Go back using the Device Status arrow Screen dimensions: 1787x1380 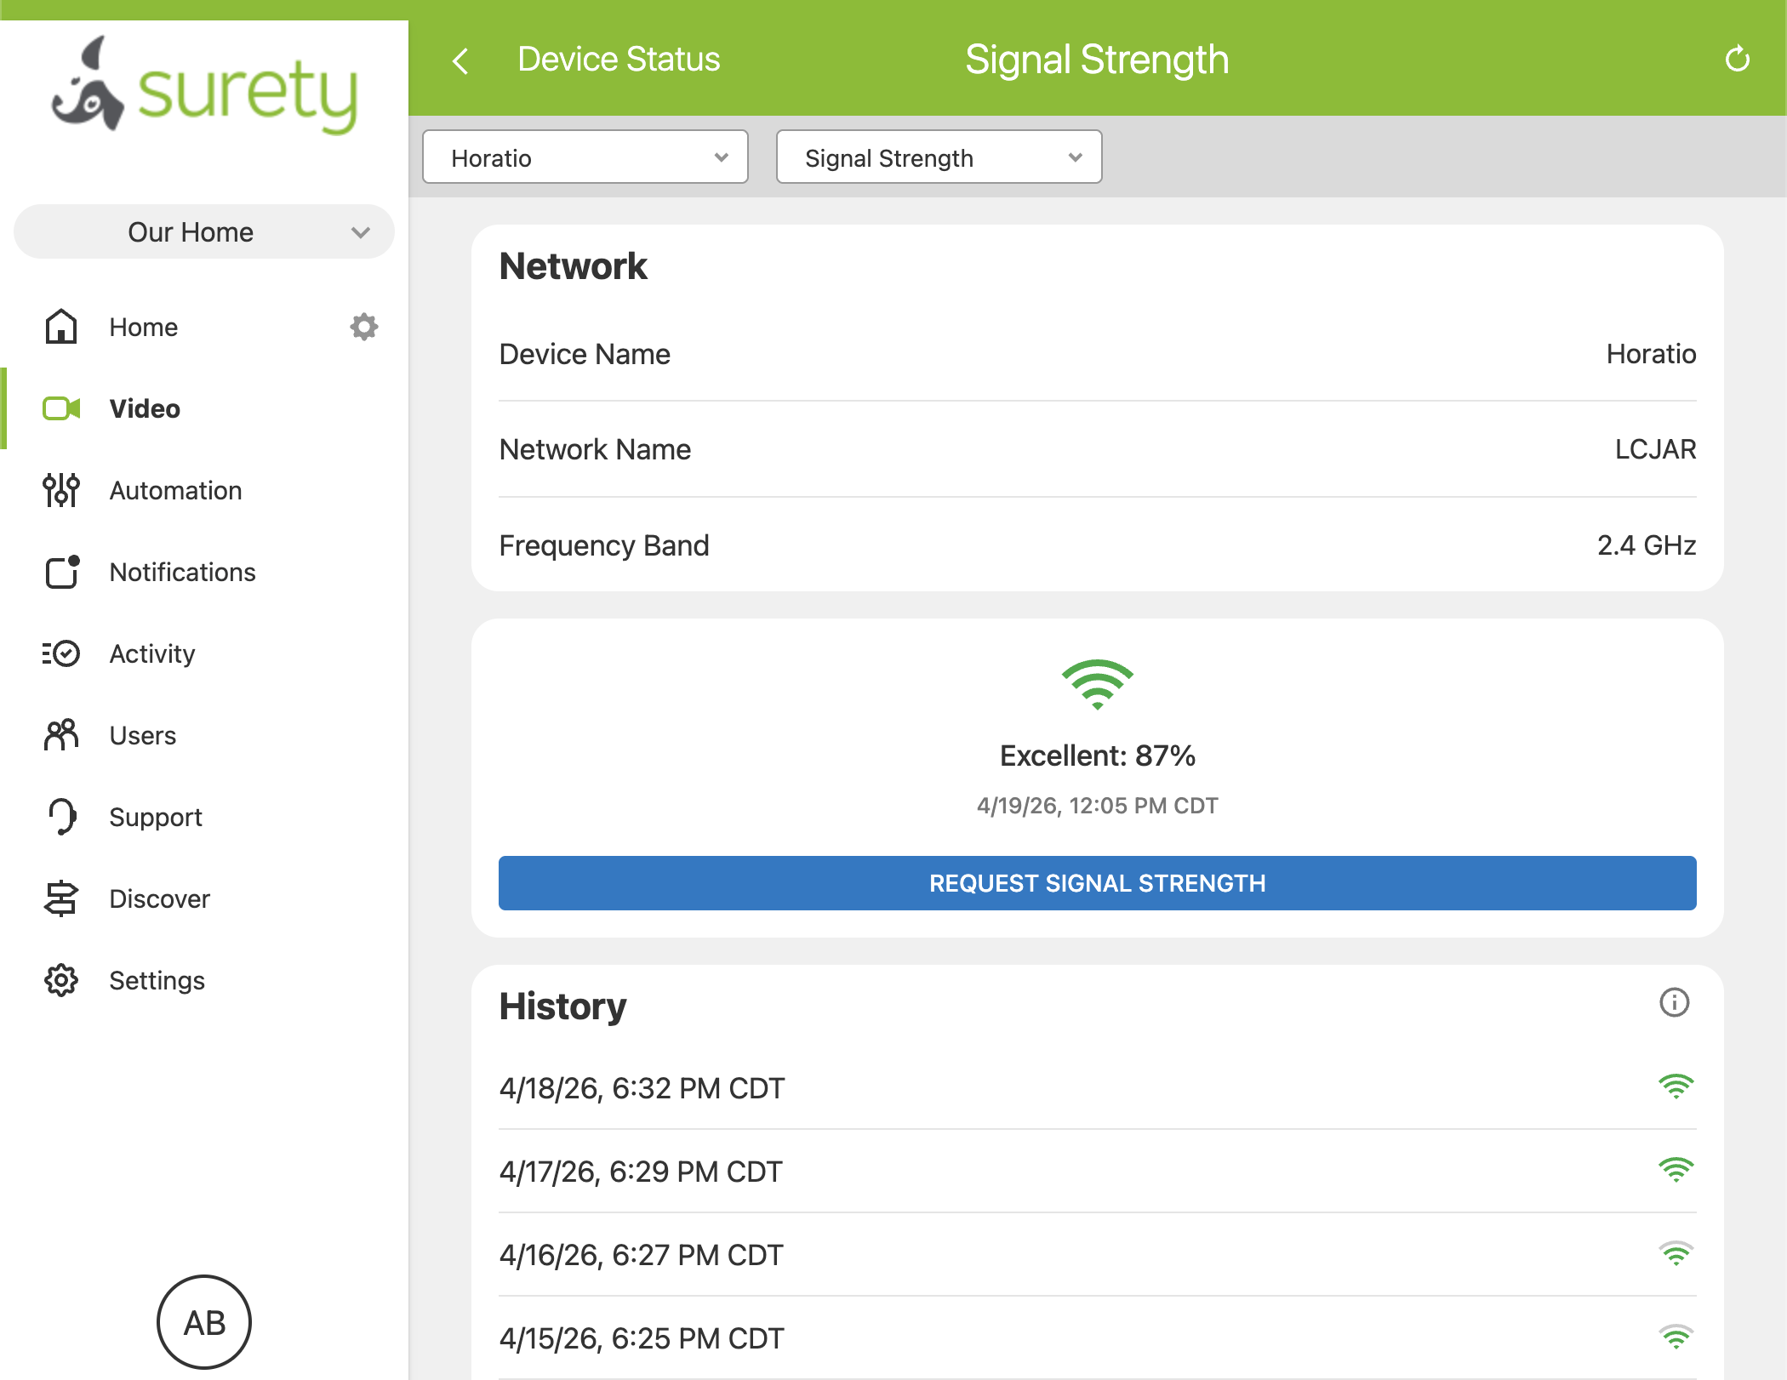click(x=461, y=60)
